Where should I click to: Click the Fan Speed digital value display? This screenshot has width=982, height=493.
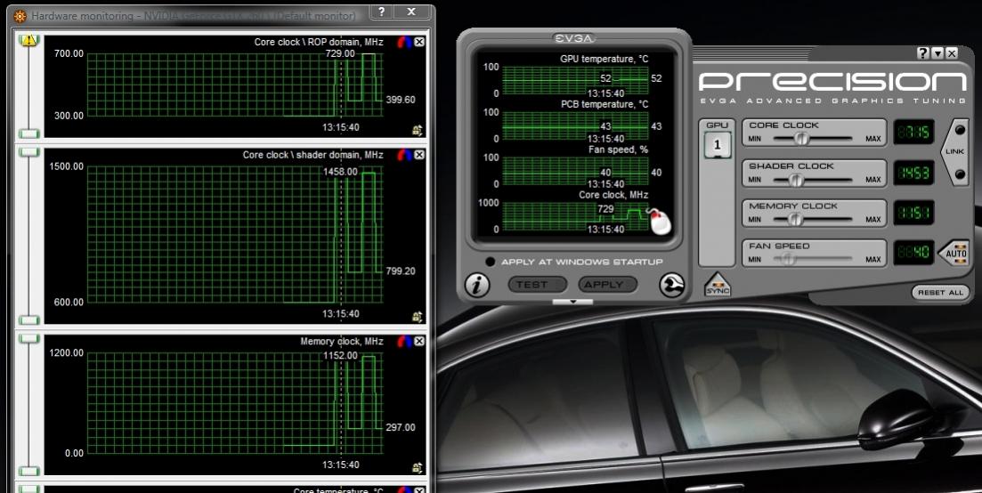tap(913, 253)
